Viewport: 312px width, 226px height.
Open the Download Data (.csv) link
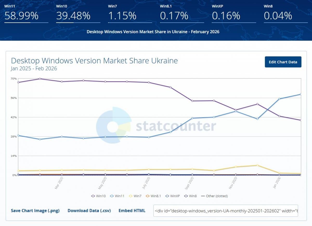[x=89, y=211]
